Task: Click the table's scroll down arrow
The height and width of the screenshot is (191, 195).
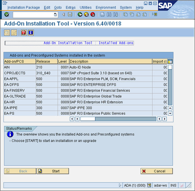Action: click(170, 113)
